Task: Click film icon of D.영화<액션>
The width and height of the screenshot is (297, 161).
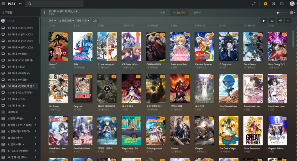Action: point(3,138)
